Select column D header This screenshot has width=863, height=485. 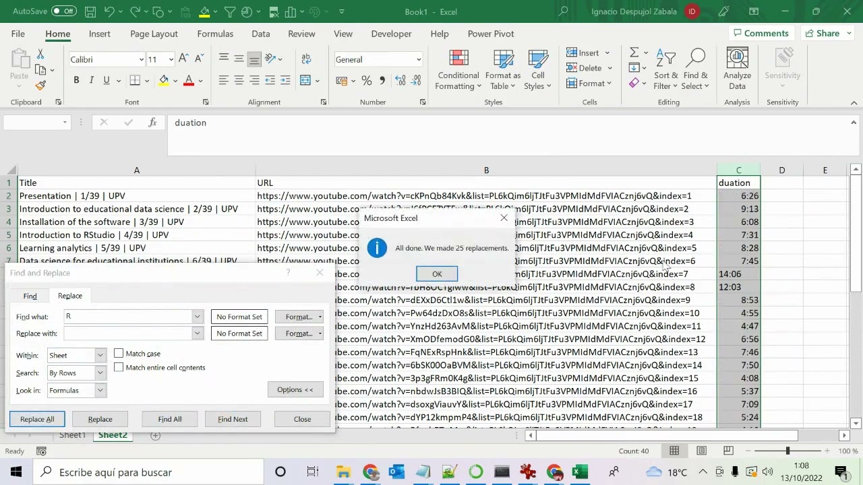(x=781, y=170)
